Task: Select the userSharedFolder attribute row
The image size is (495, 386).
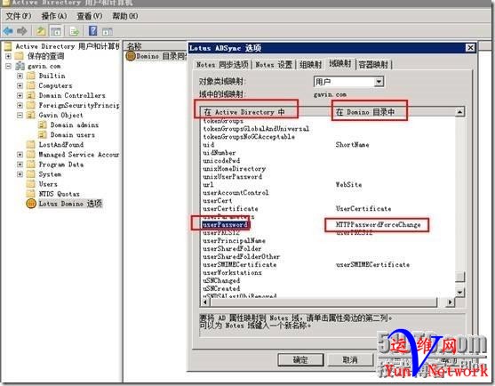Action: 232,249
